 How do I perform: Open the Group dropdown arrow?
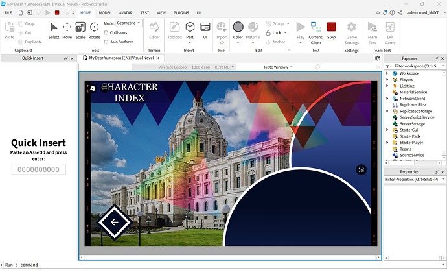pyautogui.click(x=288, y=24)
